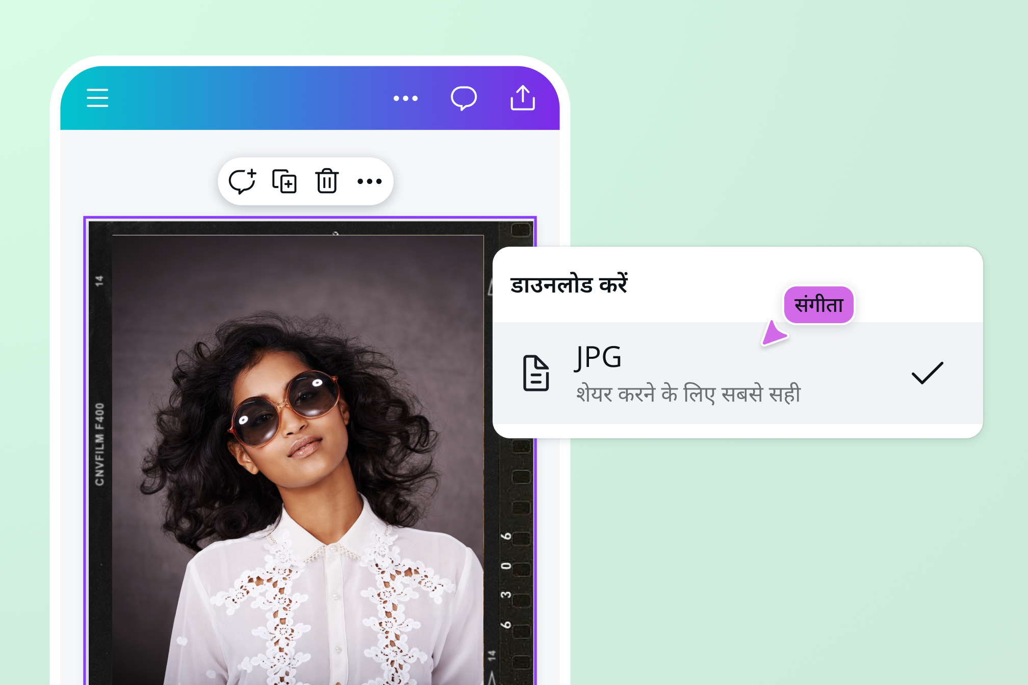Viewport: 1028px width, 685px height.
Task: Open comments via speech bubble icon
Action: pyautogui.click(x=464, y=98)
